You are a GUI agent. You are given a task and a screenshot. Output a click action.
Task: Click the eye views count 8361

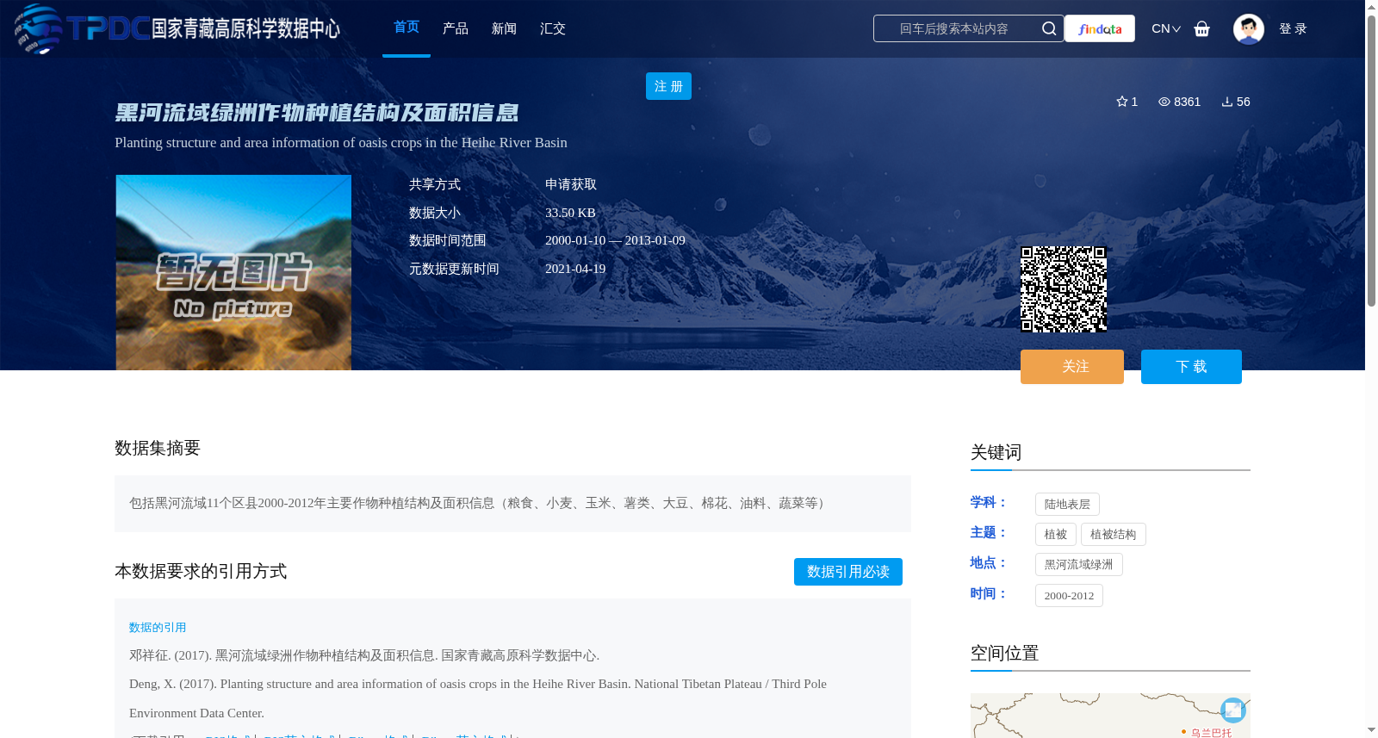point(1179,102)
